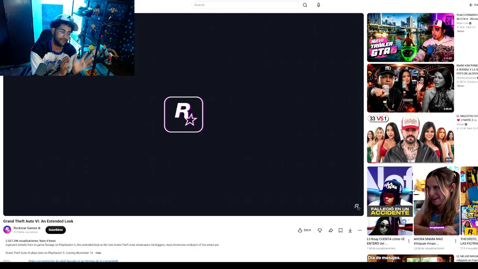The width and height of the screenshot is (478, 269).
Task: Open the MAMI KIM podcast thumbnail
Action: coord(410,88)
